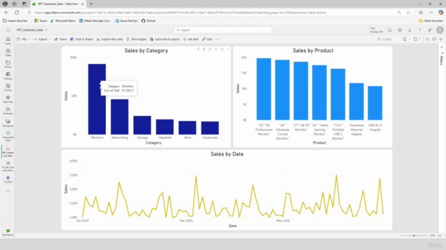Open Copilot in the toolbar
The width and height of the screenshot is (446, 250).
[384, 39]
